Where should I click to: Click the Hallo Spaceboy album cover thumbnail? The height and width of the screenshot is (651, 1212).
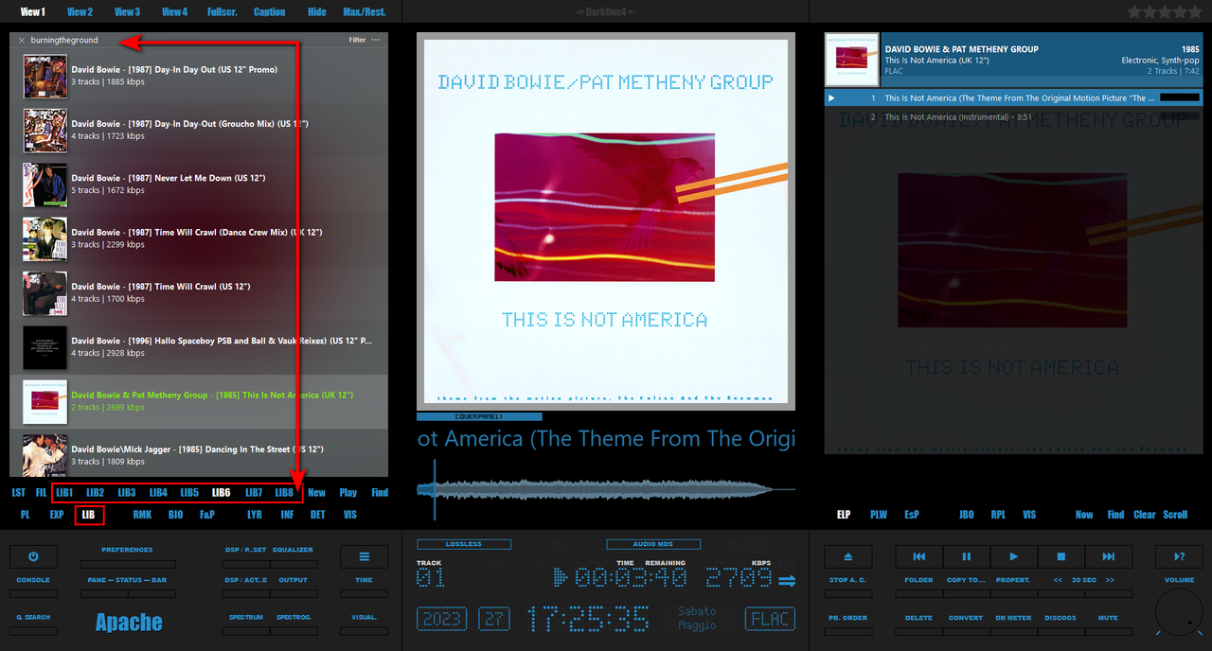click(x=45, y=347)
